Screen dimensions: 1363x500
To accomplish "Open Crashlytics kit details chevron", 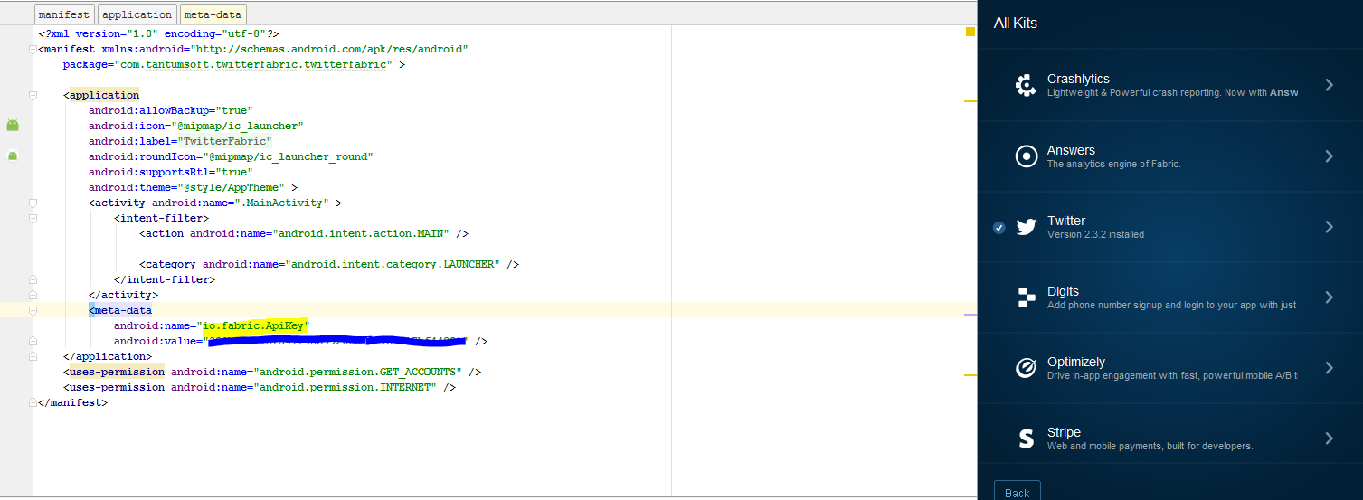I will click(1329, 85).
